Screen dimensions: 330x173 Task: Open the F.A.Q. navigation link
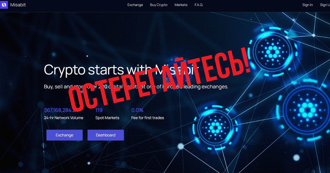pos(199,5)
